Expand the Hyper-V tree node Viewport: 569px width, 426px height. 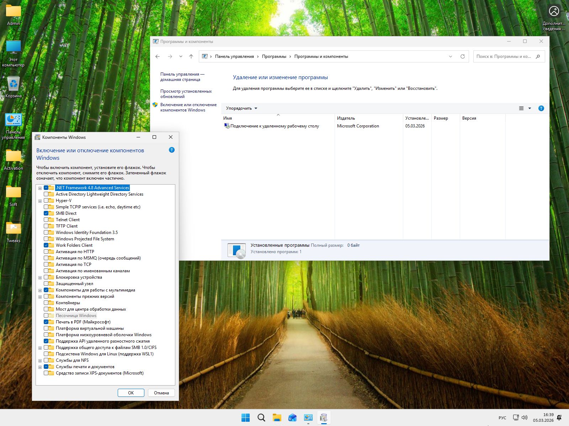click(40, 201)
